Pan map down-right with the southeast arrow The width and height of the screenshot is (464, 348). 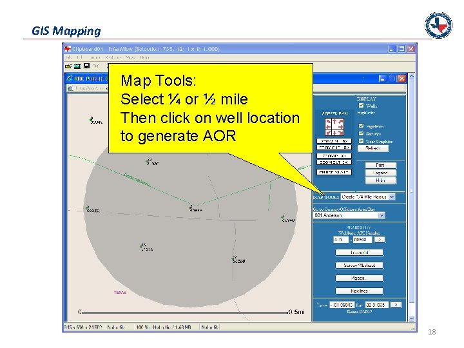pos(341,133)
